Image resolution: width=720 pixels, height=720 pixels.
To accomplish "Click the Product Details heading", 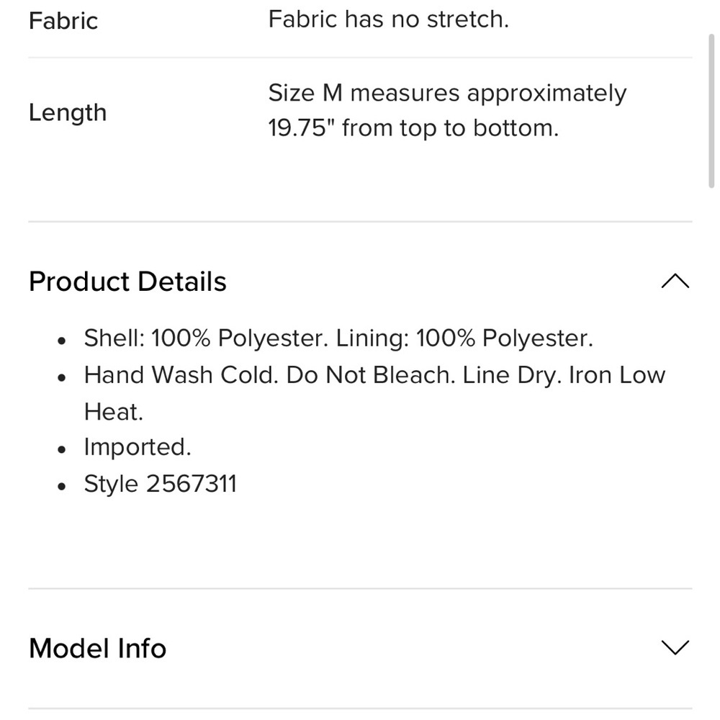I will click(x=127, y=281).
